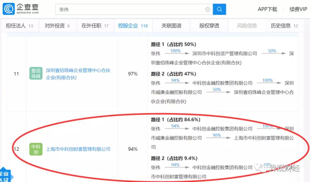Clear the search field with the X icon
The width and height of the screenshot is (310, 182).
(x=208, y=9)
